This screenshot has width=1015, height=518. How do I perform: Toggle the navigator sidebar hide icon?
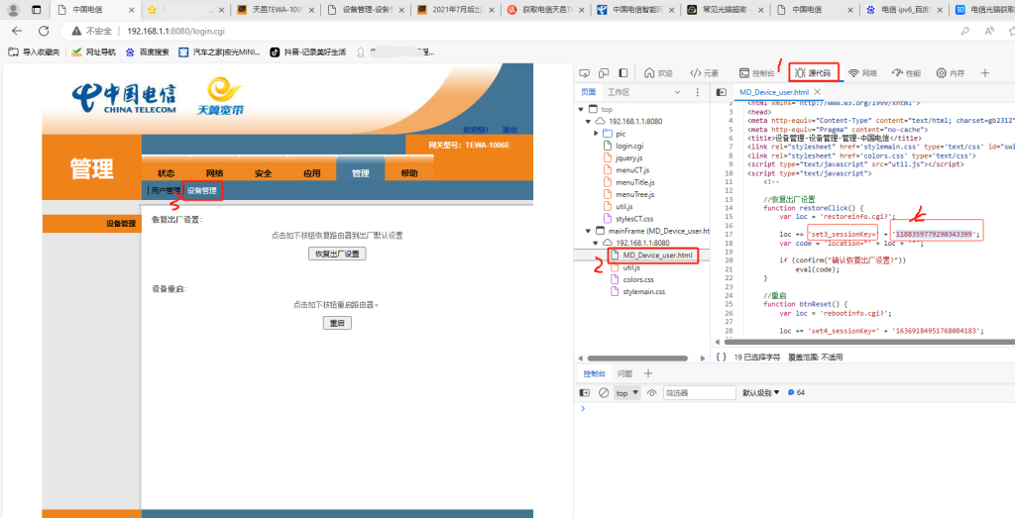pos(722,92)
